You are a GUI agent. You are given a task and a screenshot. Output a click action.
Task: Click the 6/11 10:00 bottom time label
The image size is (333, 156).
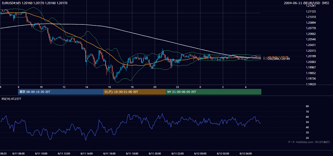(41, 154)
